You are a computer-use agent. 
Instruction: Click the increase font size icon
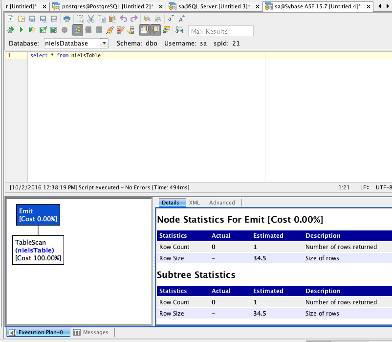click(181, 19)
